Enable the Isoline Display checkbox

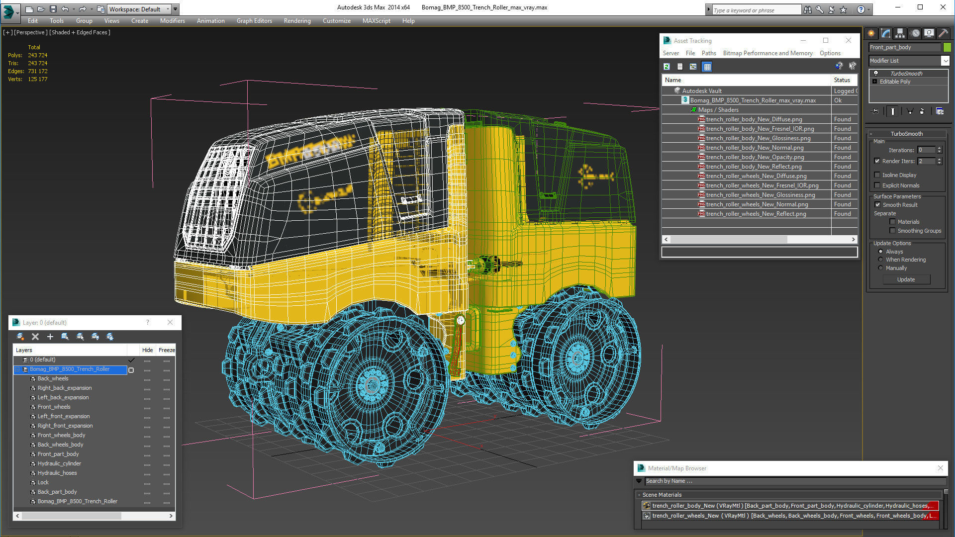(877, 175)
